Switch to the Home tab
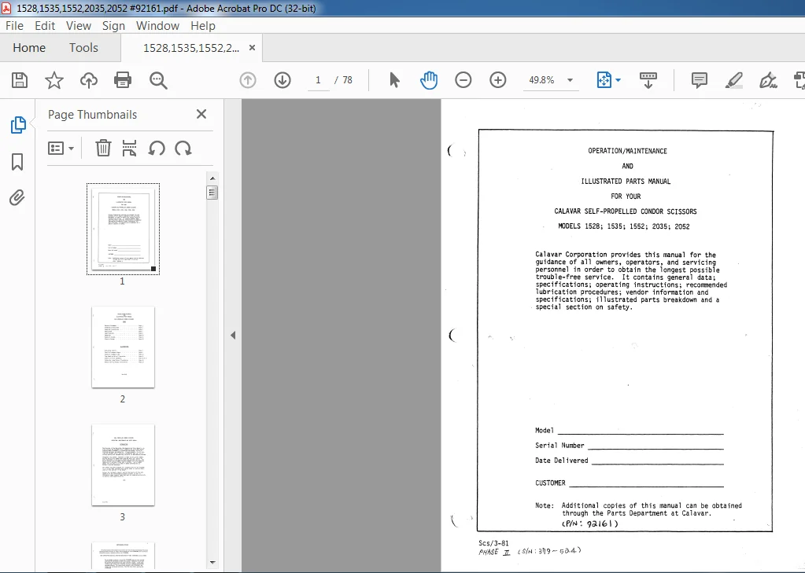Viewport: 805px width, 573px height. tap(29, 48)
